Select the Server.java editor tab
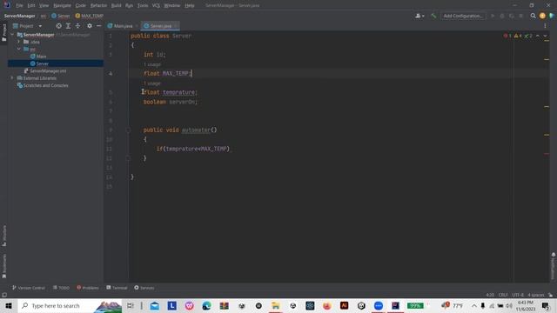Image resolution: width=557 pixels, height=313 pixels. pyautogui.click(x=160, y=26)
